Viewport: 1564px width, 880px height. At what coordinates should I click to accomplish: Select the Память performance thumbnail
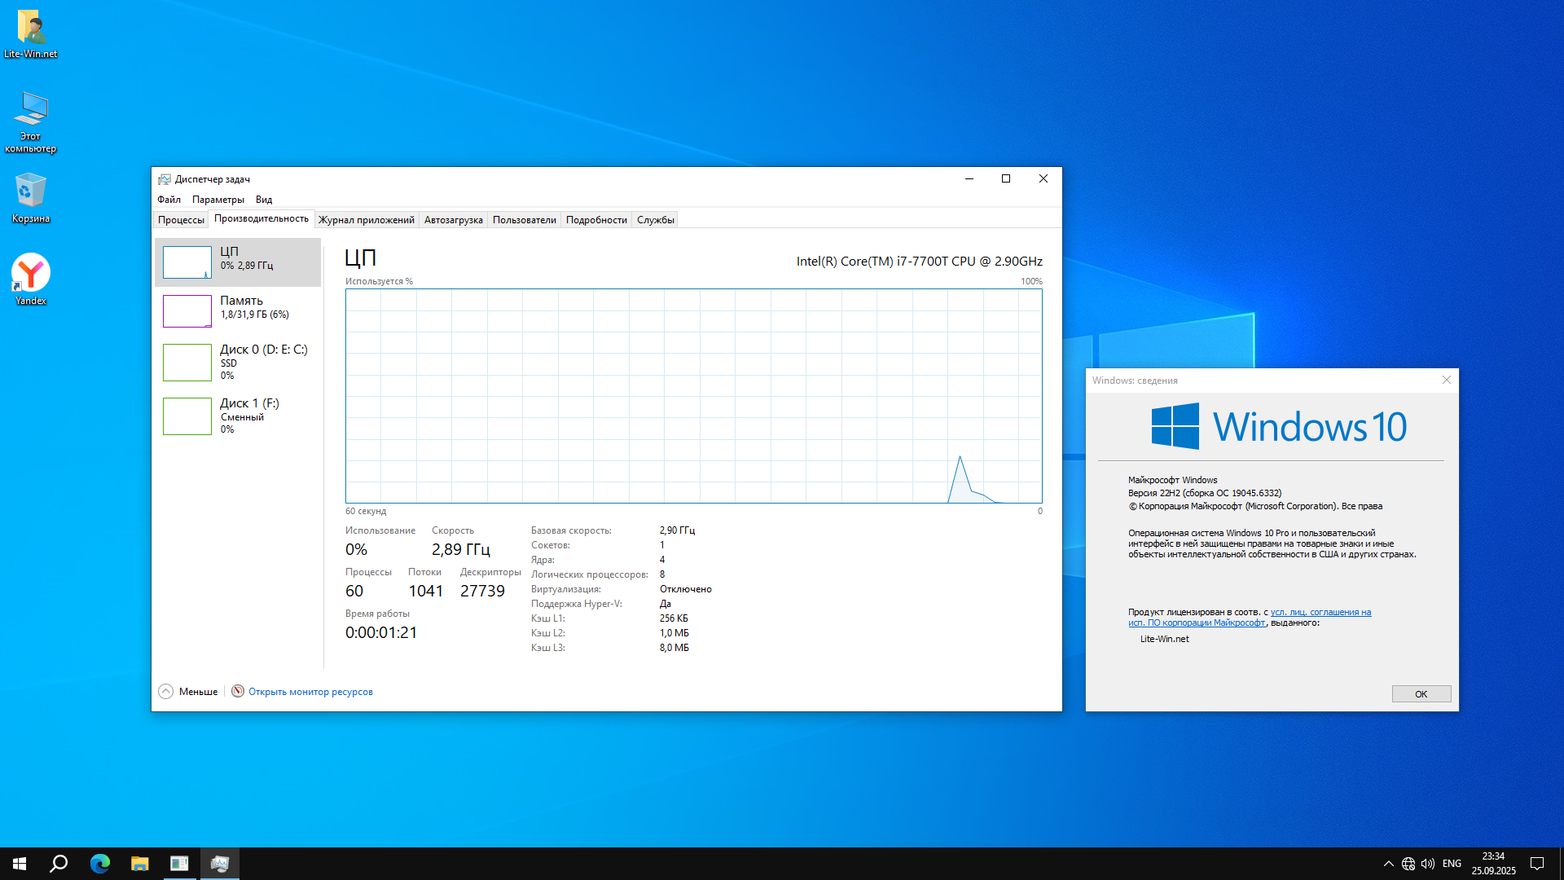pos(238,310)
